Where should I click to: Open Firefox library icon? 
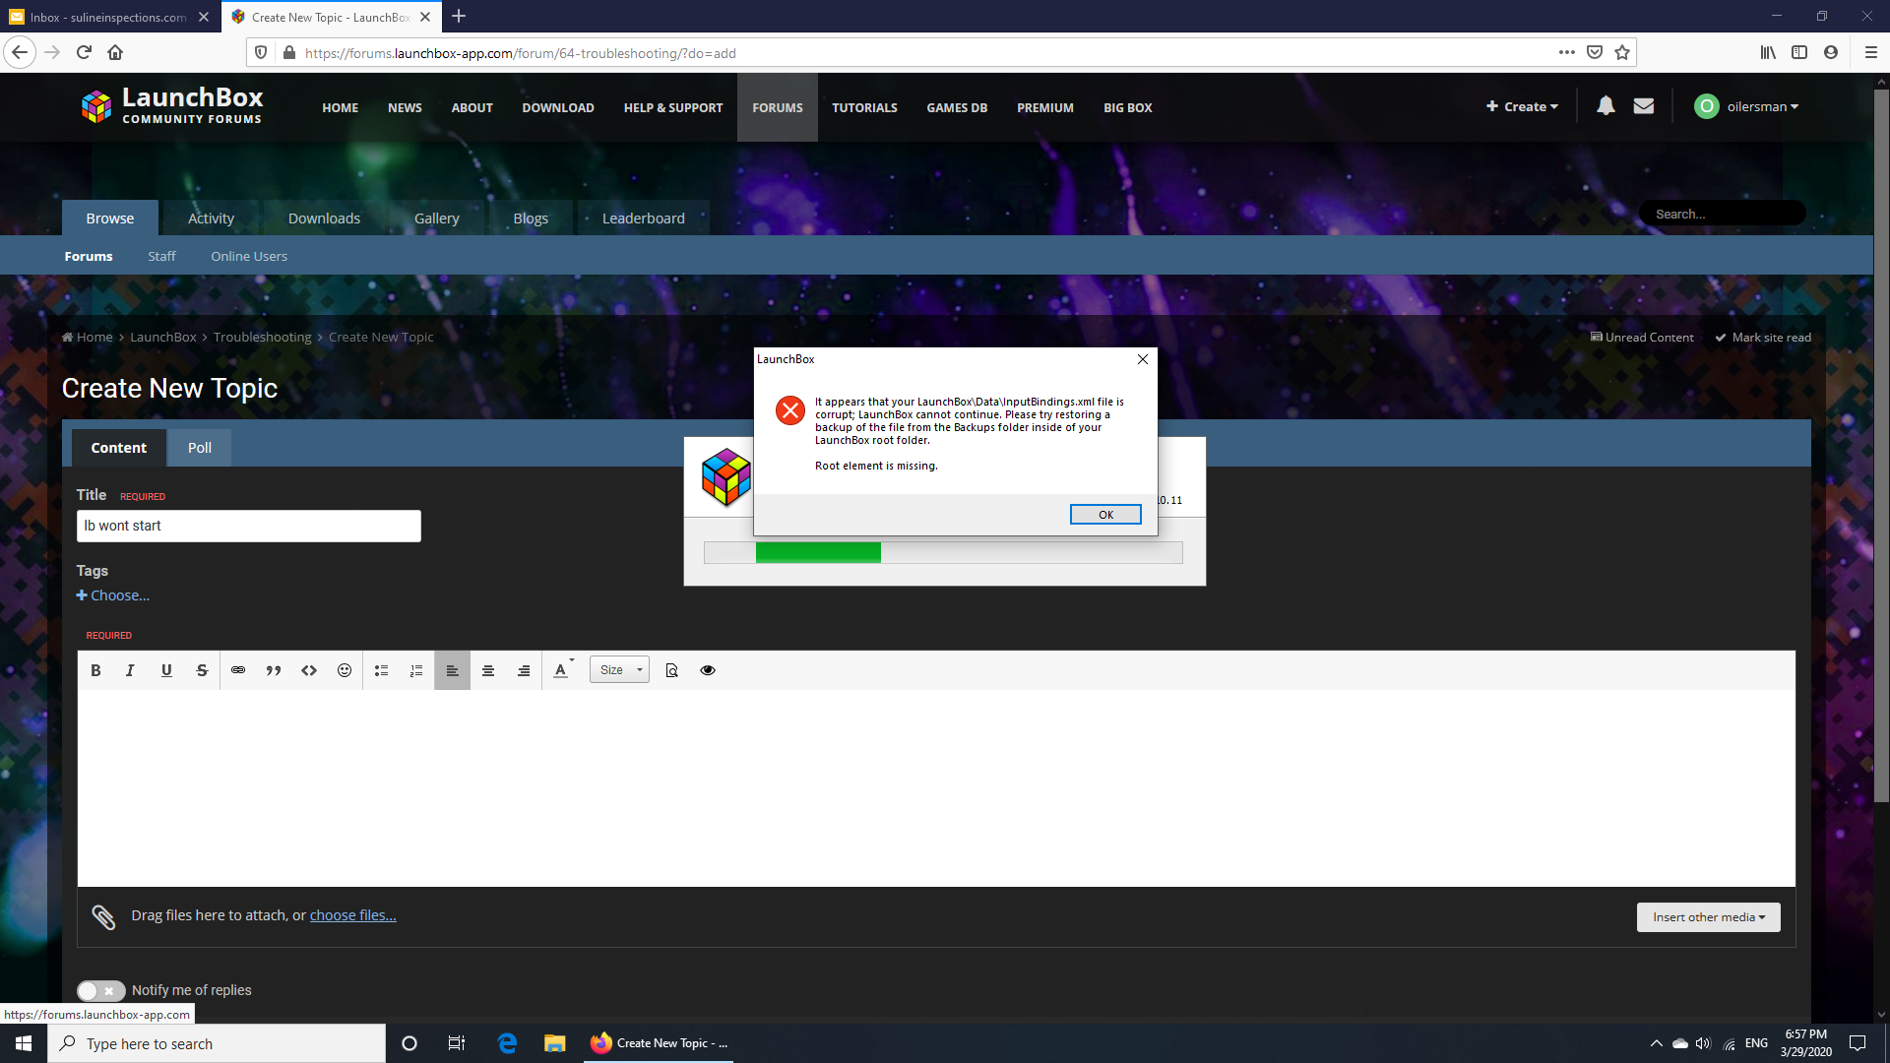[x=1769, y=53]
